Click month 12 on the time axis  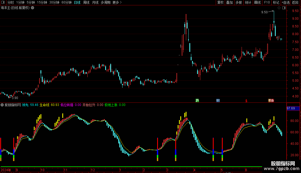93,170
